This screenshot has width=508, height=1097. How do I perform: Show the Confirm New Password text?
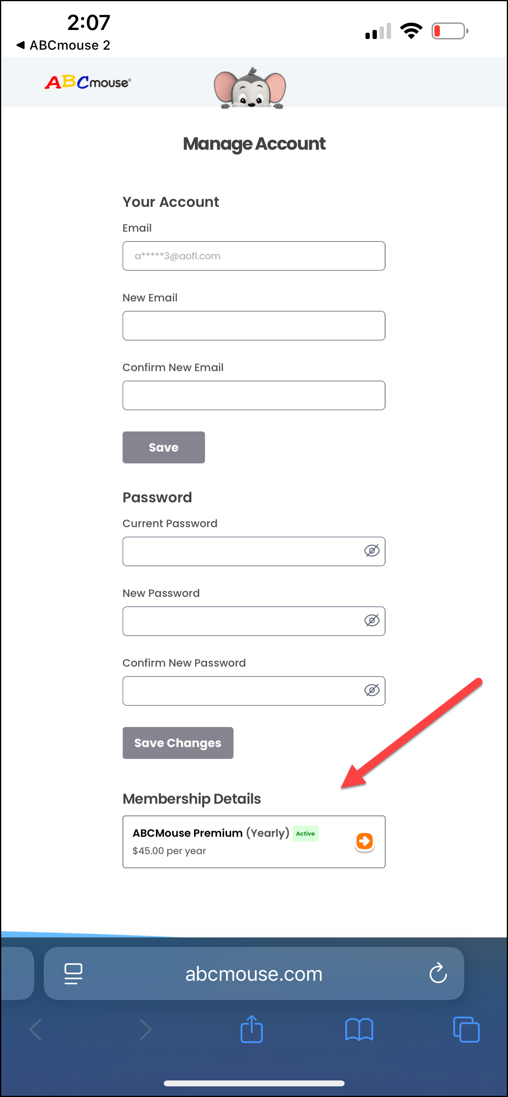coord(372,691)
